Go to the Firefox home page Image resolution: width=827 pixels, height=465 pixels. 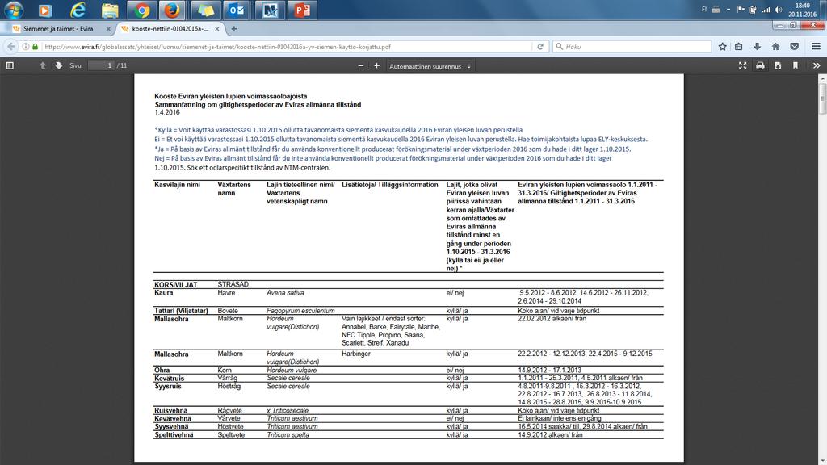776,46
